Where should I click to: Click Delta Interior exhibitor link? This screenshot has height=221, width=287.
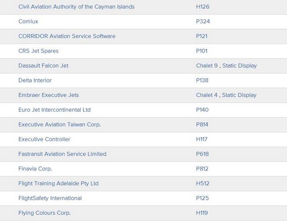pos(35,81)
